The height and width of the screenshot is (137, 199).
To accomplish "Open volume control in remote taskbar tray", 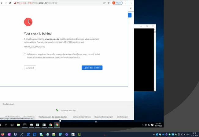I will 146,125.
